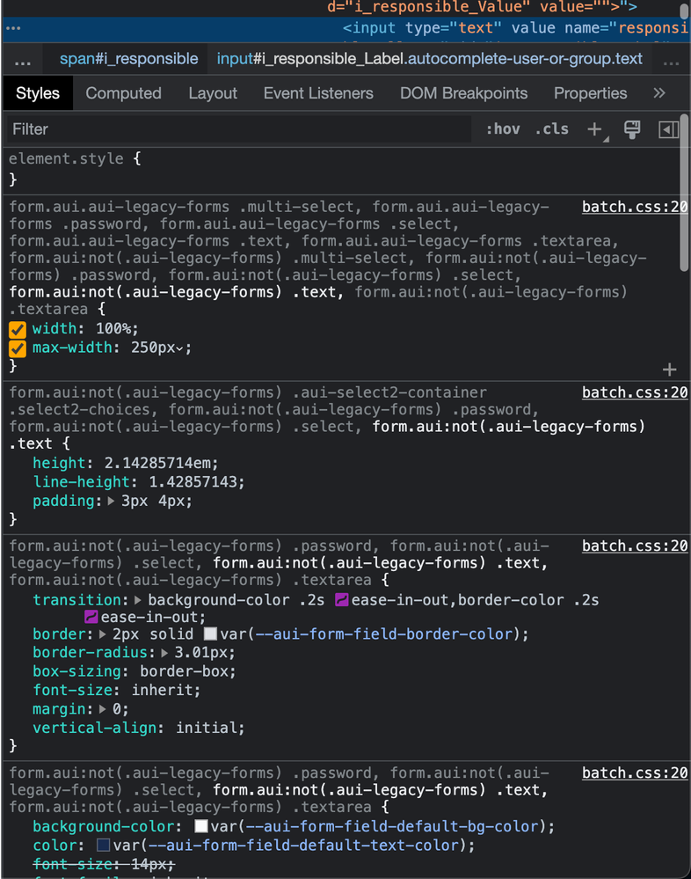Click the dark color property swatch
This screenshot has width=691, height=879.
pos(103,845)
